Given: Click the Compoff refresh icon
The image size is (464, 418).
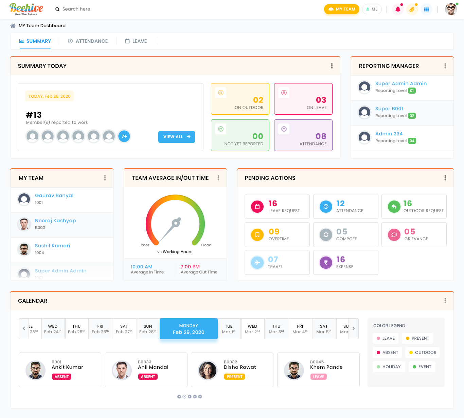Looking at the screenshot, I should [x=326, y=234].
